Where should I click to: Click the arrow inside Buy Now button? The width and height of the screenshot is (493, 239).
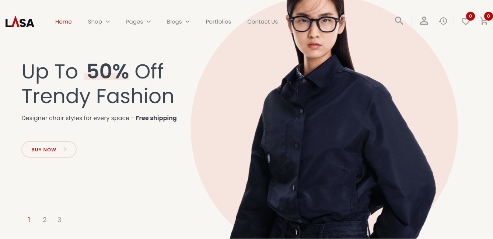64,149
